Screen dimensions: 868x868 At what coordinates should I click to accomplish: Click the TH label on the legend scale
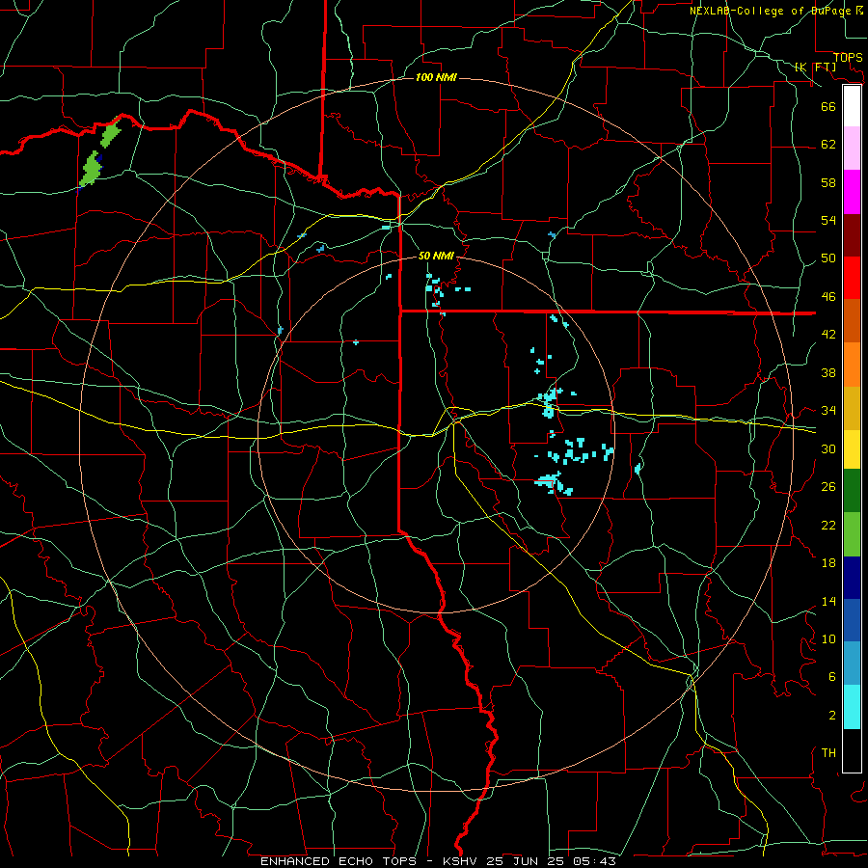pos(828,753)
